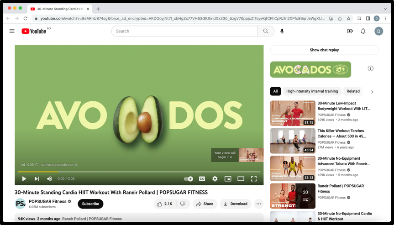This screenshot has width=394, height=225.
Task: Select the High-intensity interval training chip
Action: (312, 91)
